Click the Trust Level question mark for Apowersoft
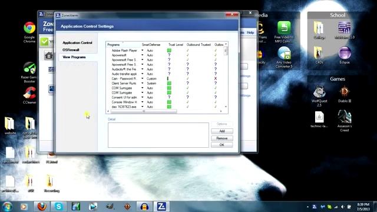The image size is (377, 212). pyautogui.click(x=169, y=55)
